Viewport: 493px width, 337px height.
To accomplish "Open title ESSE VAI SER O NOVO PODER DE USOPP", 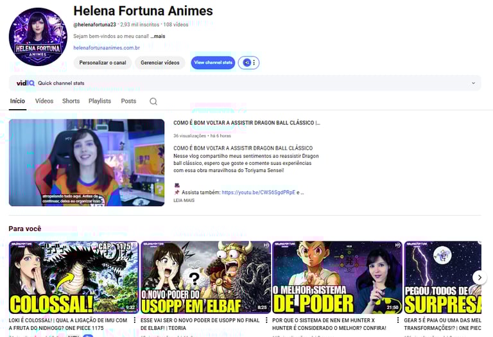I will (200, 324).
